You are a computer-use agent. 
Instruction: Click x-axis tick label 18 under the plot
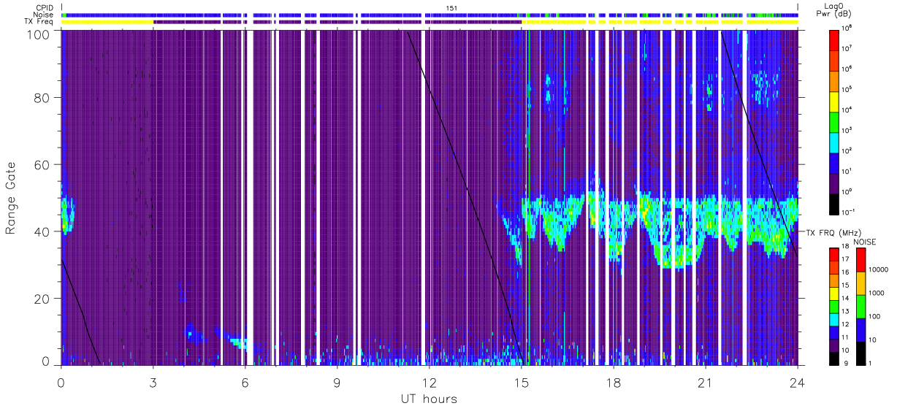click(x=613, y=383)
